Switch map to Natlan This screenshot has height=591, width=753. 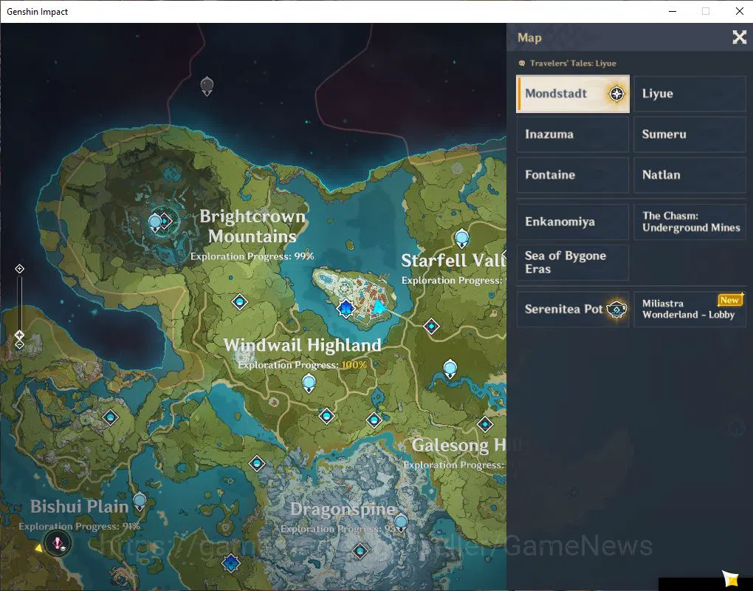coord(690,175)
